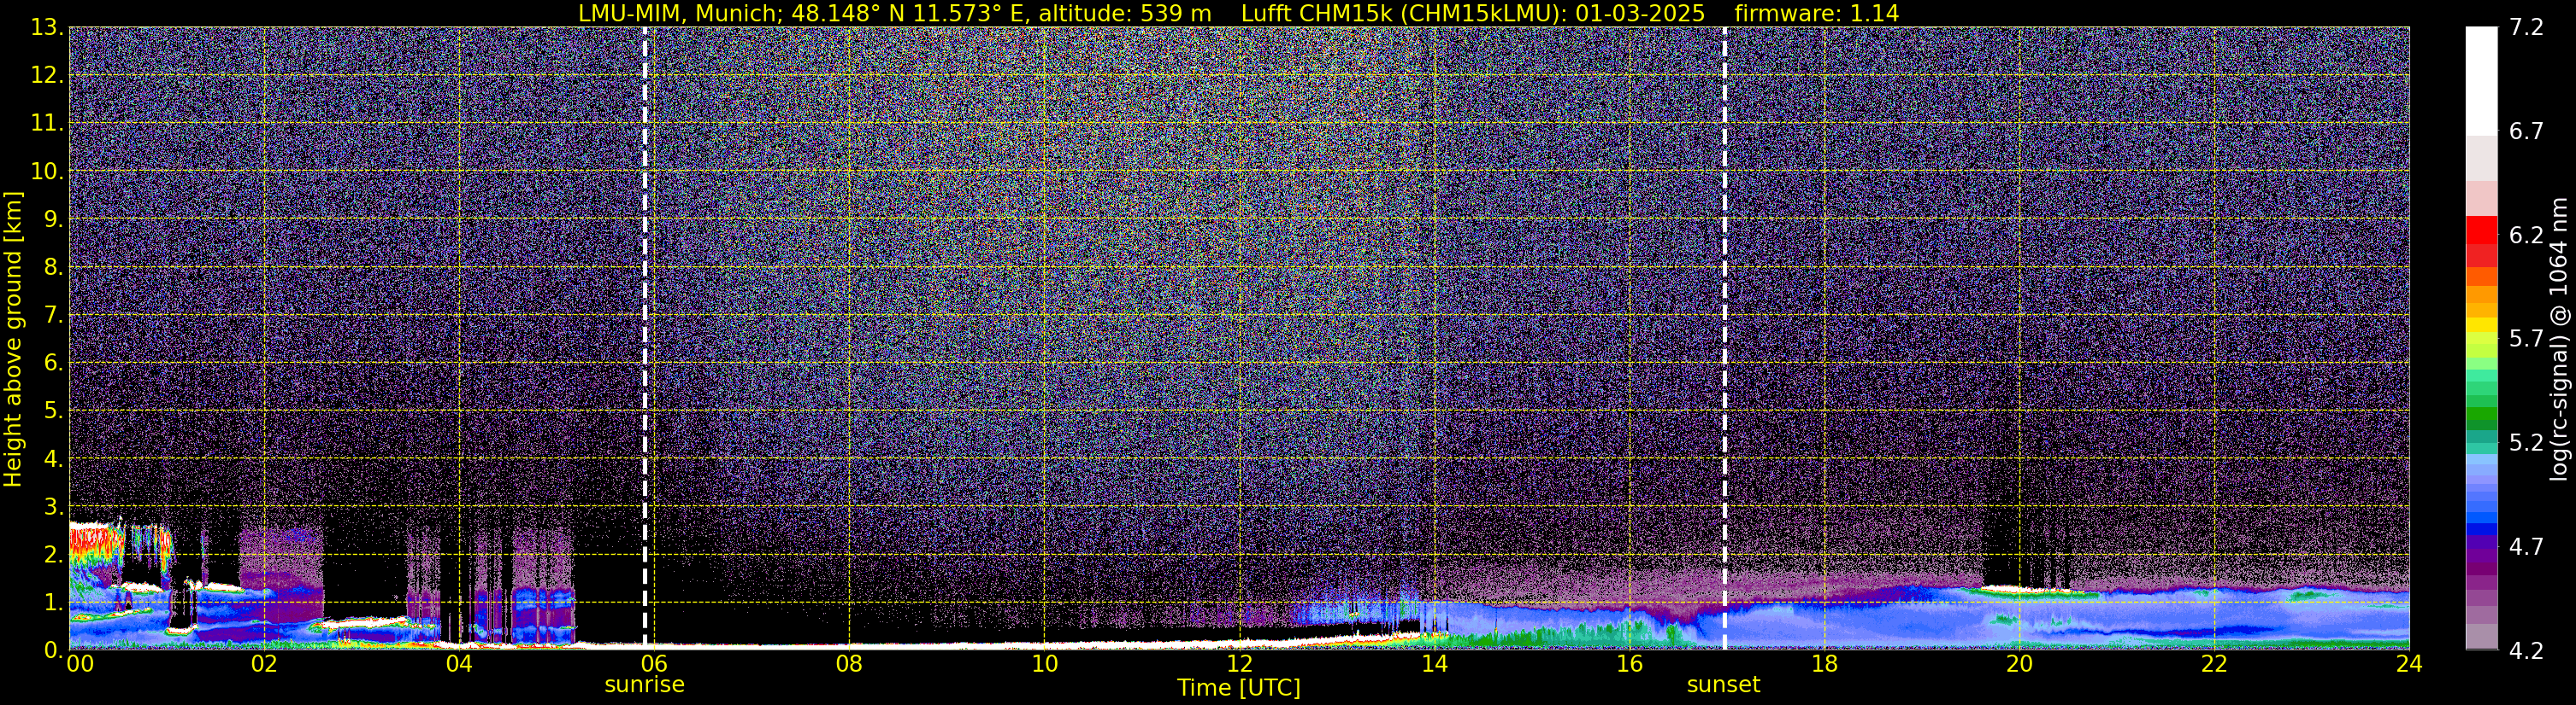Click the x-axis tick label 16

click(x=1629, y=664)
